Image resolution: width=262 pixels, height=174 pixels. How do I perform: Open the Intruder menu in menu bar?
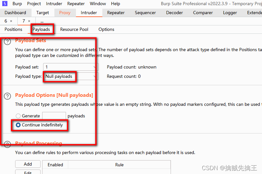(54, 4)
